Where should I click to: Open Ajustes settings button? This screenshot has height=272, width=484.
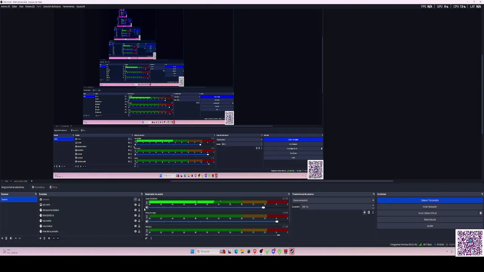coord(430,226)
